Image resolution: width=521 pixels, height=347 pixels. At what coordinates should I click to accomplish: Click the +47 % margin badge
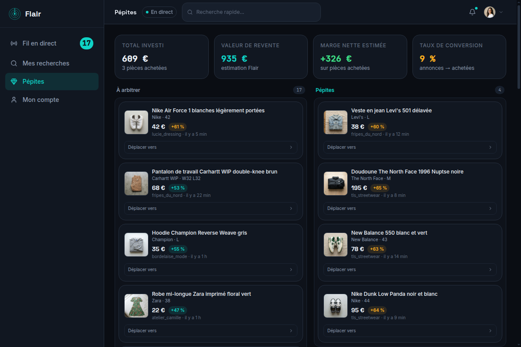(178, 311)
